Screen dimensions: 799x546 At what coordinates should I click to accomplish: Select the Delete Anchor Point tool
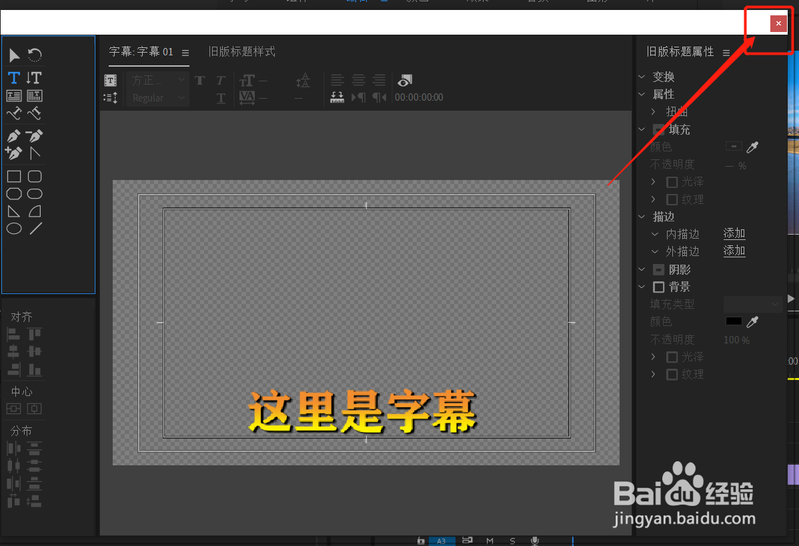point(34,135)
